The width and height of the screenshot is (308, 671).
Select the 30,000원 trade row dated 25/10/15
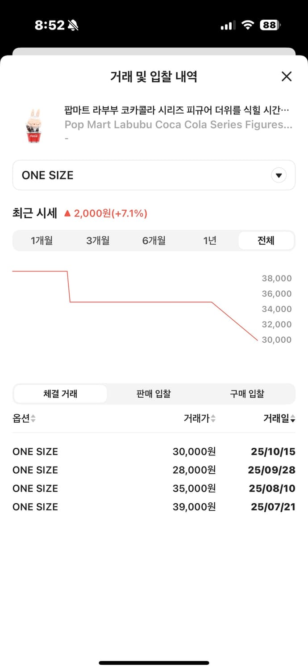[x=154, y=451]
